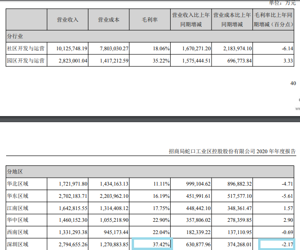Click the value 1,417,212.59

[x=114, y=61]
